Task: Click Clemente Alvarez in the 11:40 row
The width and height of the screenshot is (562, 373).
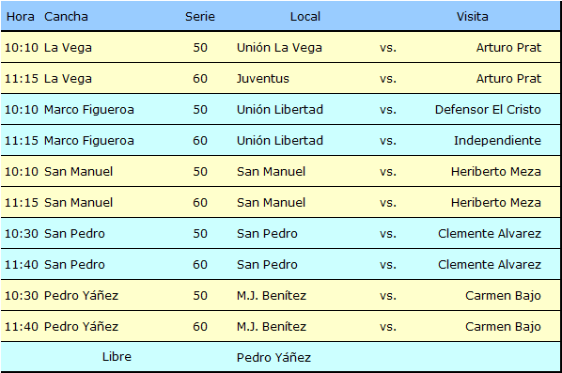Action: coord(490,264)
